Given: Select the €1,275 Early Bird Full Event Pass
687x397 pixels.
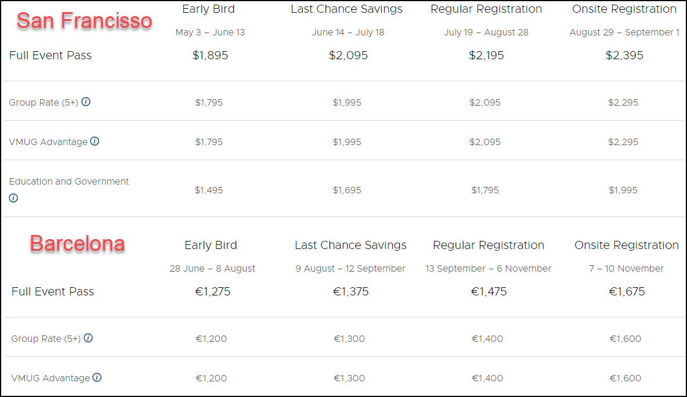Looking at the screenshot, I should pyautogui.click(x=212, y=291).
